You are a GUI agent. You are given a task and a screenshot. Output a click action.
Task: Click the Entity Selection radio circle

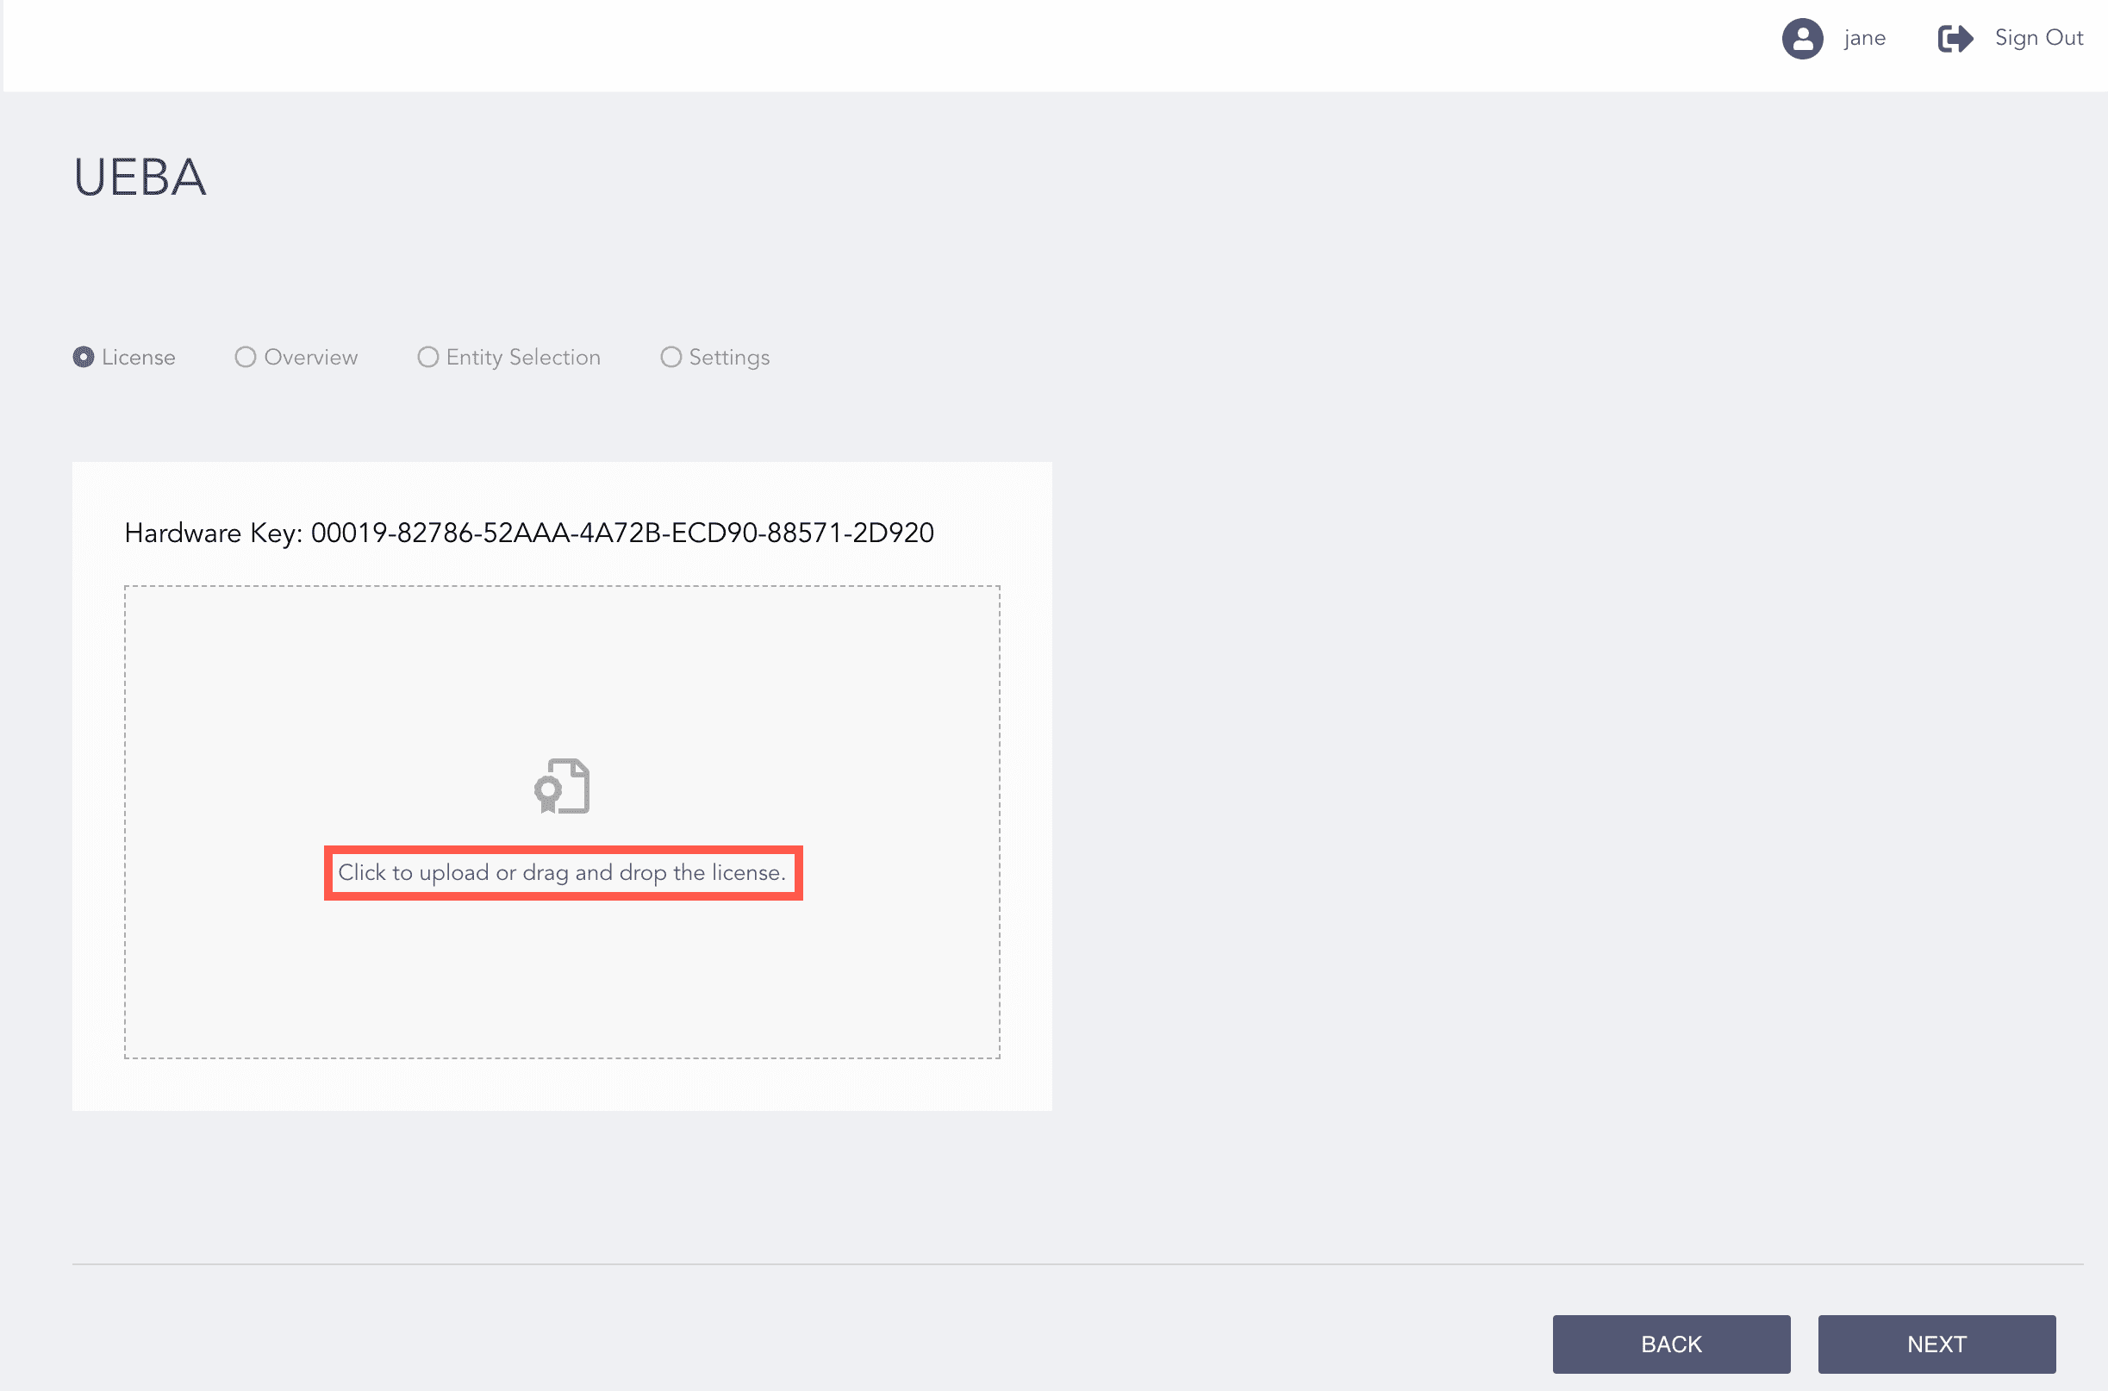428,357
